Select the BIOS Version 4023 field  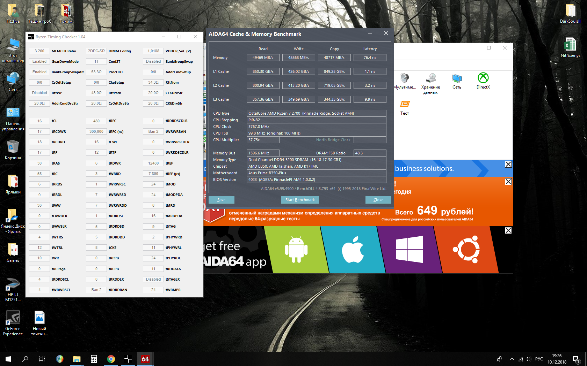click(317, 180)
